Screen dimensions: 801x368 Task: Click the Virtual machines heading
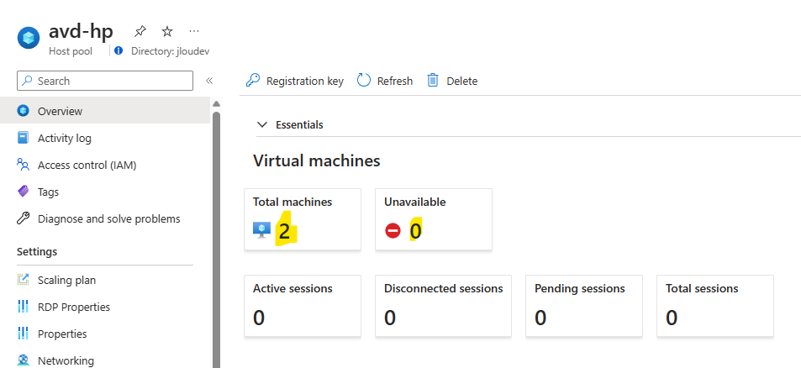(x=317, y=160)
